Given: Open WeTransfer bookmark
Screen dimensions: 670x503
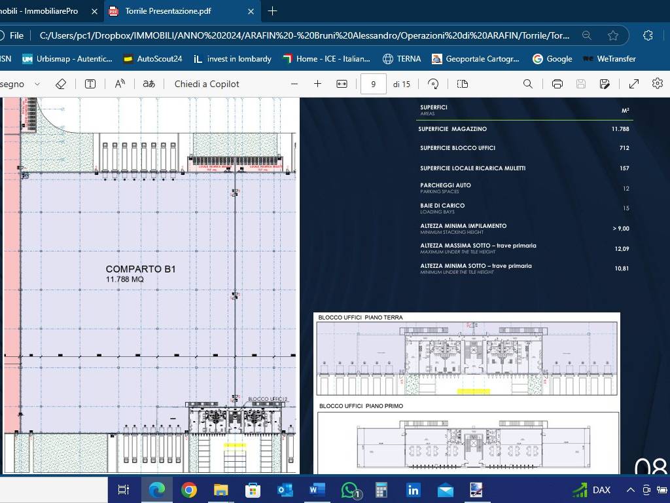Looking at the screenshot, I should (x=609, y=59).
